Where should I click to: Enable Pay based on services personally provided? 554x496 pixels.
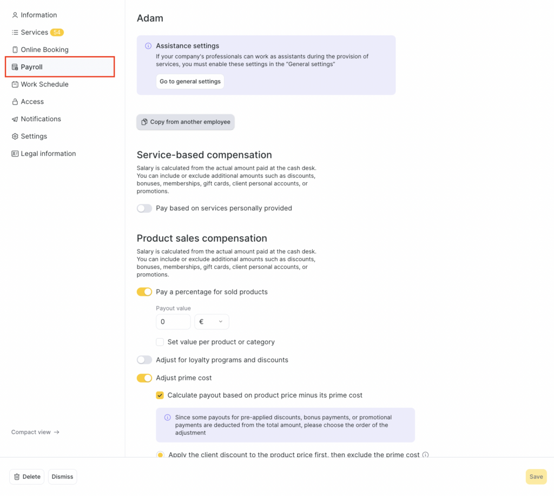[x=144, y=208]
